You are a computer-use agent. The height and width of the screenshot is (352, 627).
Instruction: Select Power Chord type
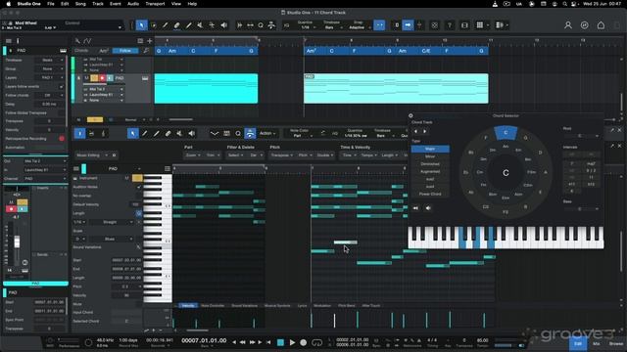click(430, 194)
